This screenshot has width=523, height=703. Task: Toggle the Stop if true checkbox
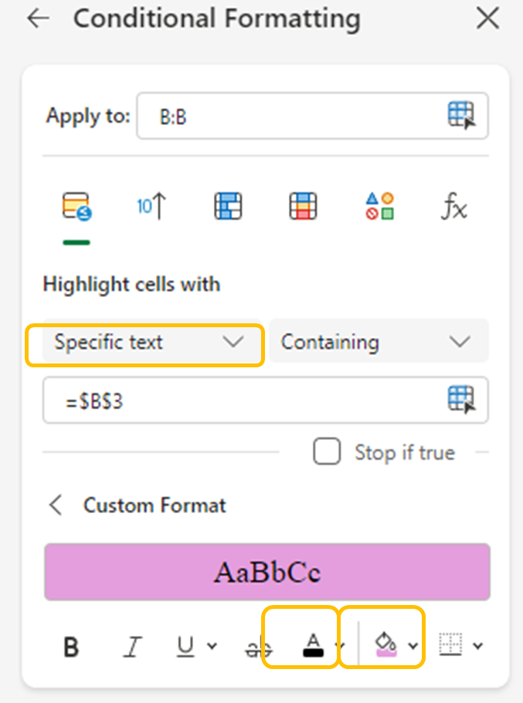(x=327, y=452)
